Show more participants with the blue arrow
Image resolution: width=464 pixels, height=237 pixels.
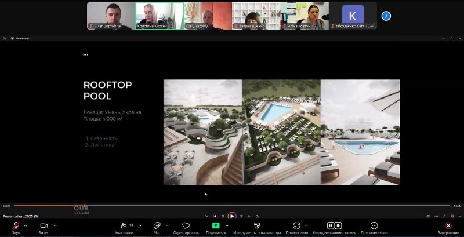[386, 16]
